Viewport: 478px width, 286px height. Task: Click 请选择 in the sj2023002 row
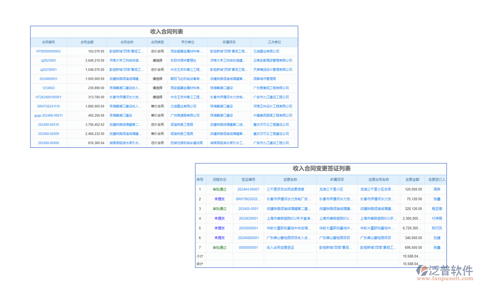point(157,61)
